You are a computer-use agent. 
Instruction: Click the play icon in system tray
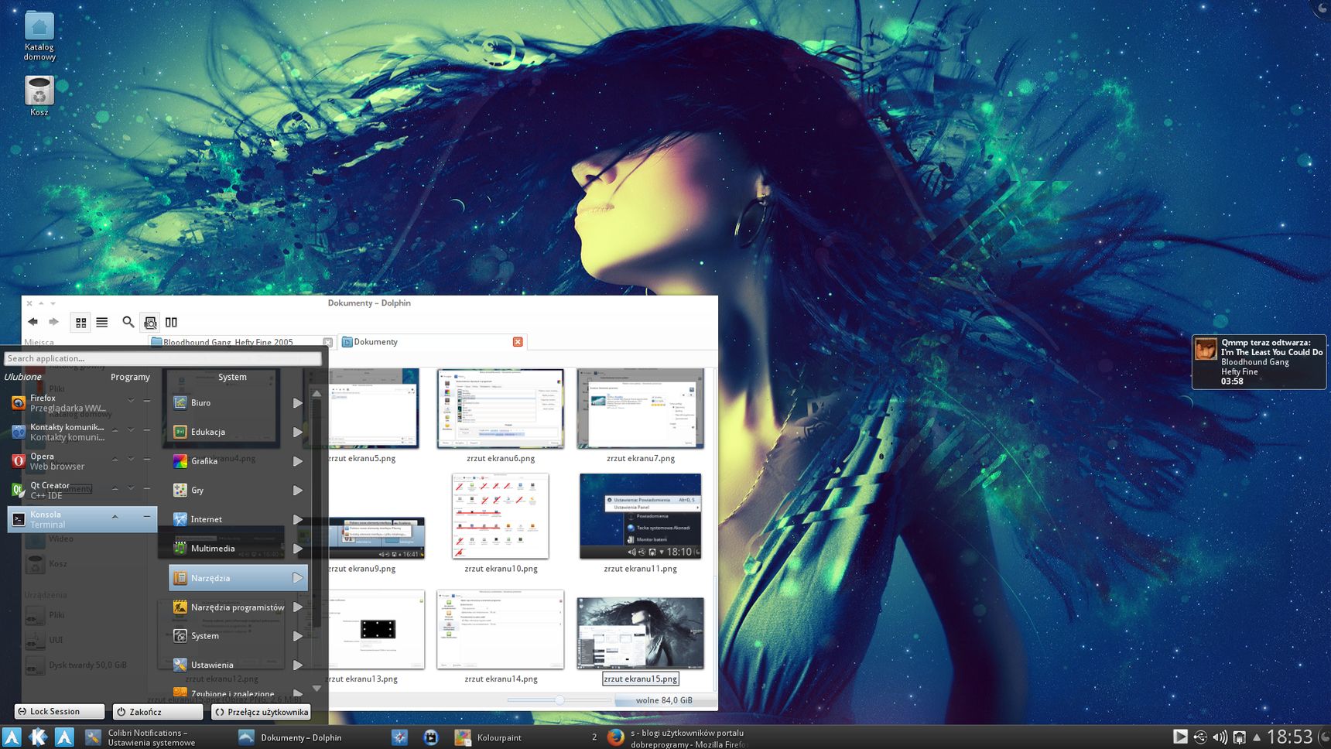1180,737
